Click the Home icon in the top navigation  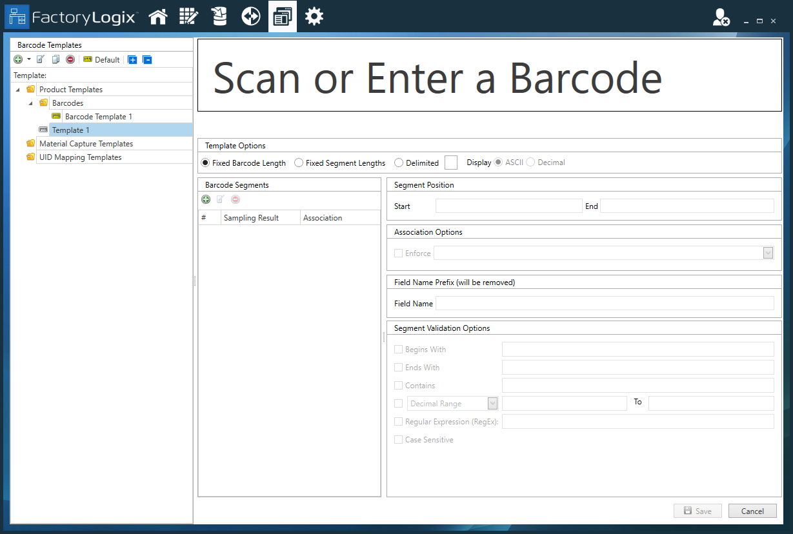click(x=157, y=16)
